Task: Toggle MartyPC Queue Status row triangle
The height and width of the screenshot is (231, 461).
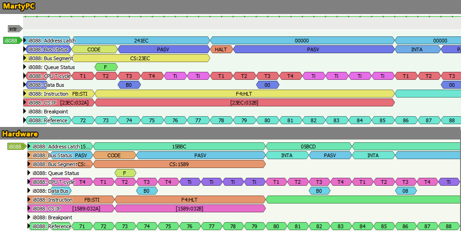Action: (x=25, y=67)
